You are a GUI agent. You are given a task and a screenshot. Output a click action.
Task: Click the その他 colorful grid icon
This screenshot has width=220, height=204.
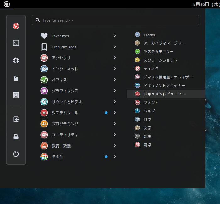tap(44, 157)
